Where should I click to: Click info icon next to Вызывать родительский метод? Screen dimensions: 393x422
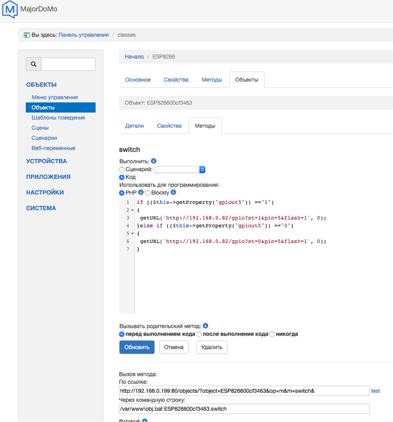coord(205,326)
